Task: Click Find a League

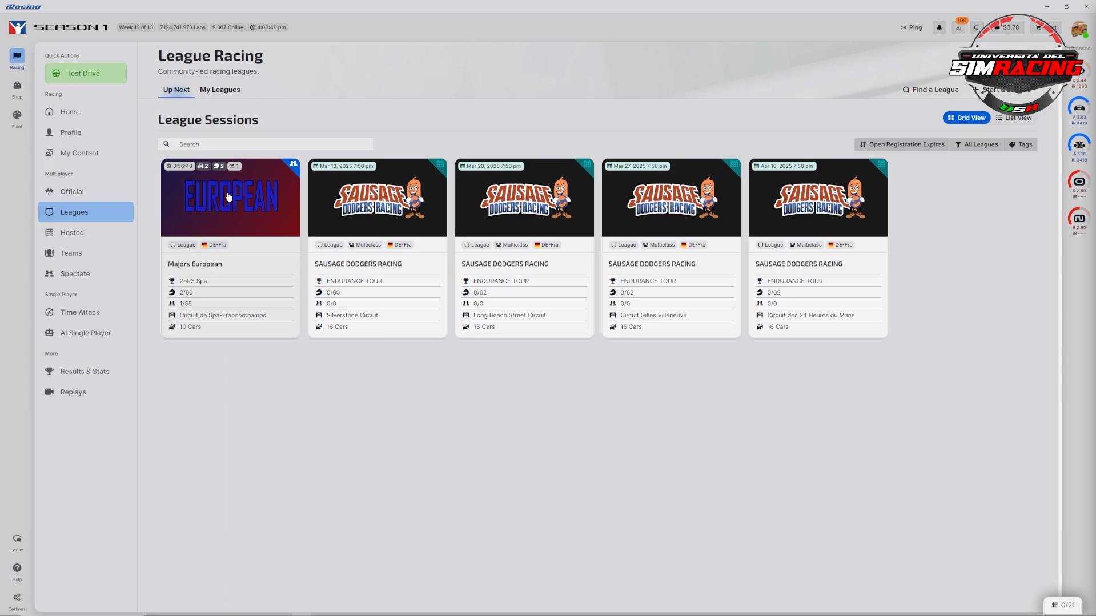Action: coord(930,90)
